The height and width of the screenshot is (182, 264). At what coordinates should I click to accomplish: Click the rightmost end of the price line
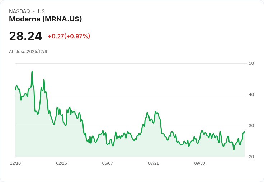coord(245,132)
